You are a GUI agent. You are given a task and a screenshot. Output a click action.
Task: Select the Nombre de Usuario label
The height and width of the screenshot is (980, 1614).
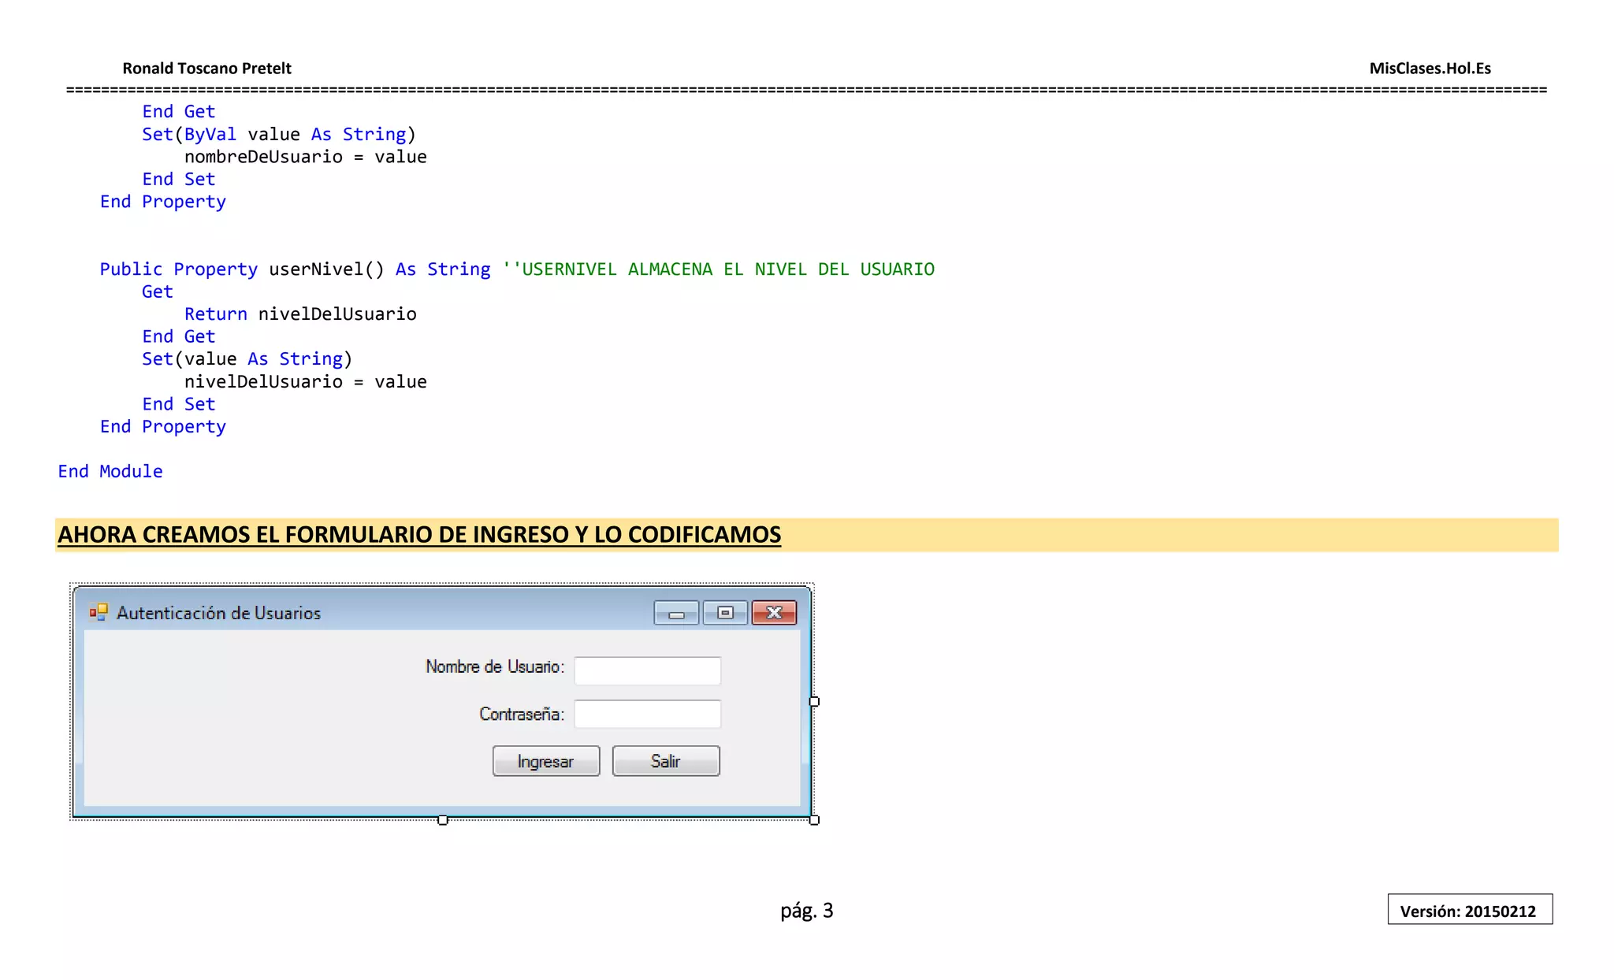495,667
